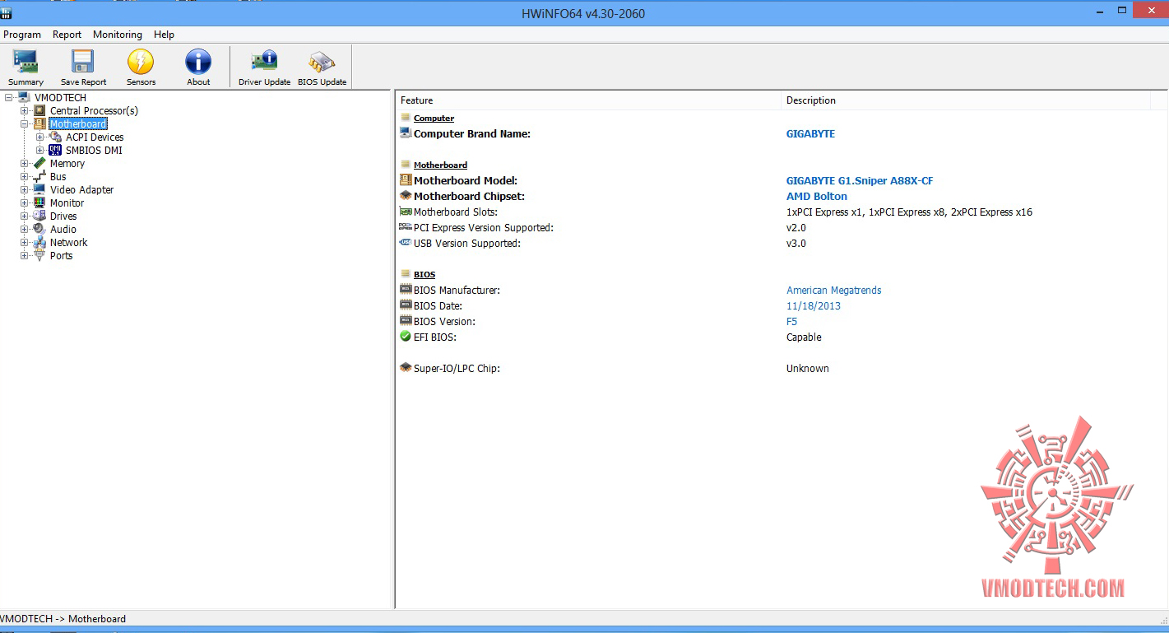
Task: Collapse the Motherboard tree node
Action: 24,124
